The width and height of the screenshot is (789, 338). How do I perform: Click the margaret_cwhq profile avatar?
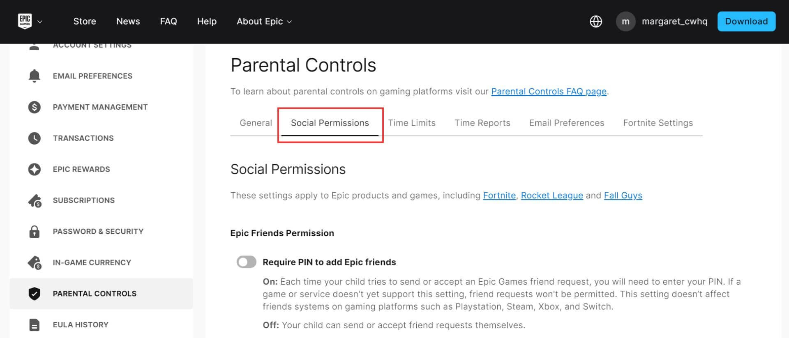625,21
